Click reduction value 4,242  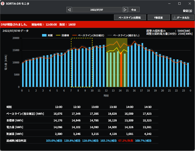pyautogui.click(x=148, y=134)
